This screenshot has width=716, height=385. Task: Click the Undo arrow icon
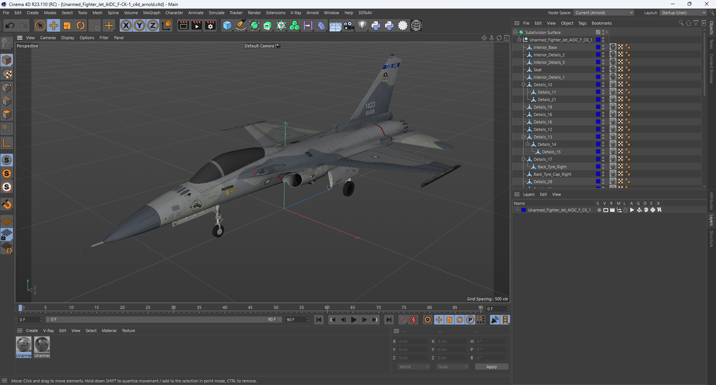pos(10,25)
